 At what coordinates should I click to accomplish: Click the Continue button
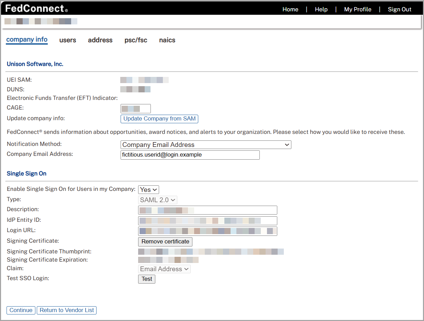point(21,310)
